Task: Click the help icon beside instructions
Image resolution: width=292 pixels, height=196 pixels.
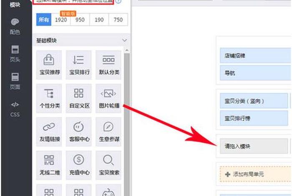Action: pos(118,2)
